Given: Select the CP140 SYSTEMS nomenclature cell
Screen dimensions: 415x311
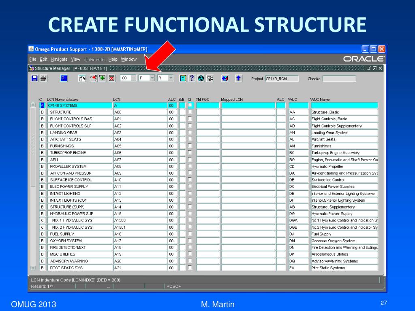Looking at the screenshot, I should click(x=80, y=106).
